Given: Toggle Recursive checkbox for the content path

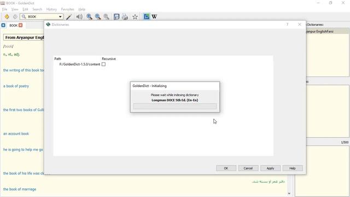Looking at the screenshot, I should (103, 64).
